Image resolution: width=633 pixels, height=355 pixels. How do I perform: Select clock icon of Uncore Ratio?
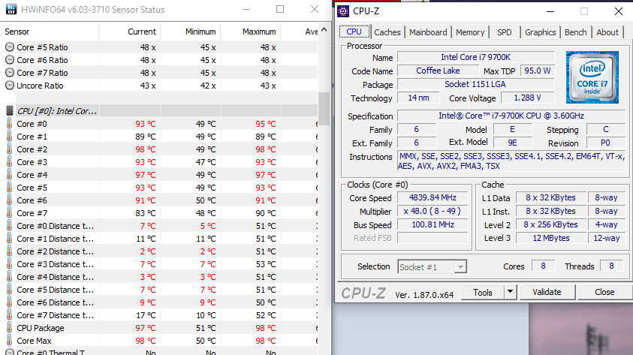pos(10,86)
